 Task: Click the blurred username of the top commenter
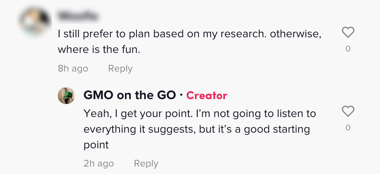(x=78, y=16)
